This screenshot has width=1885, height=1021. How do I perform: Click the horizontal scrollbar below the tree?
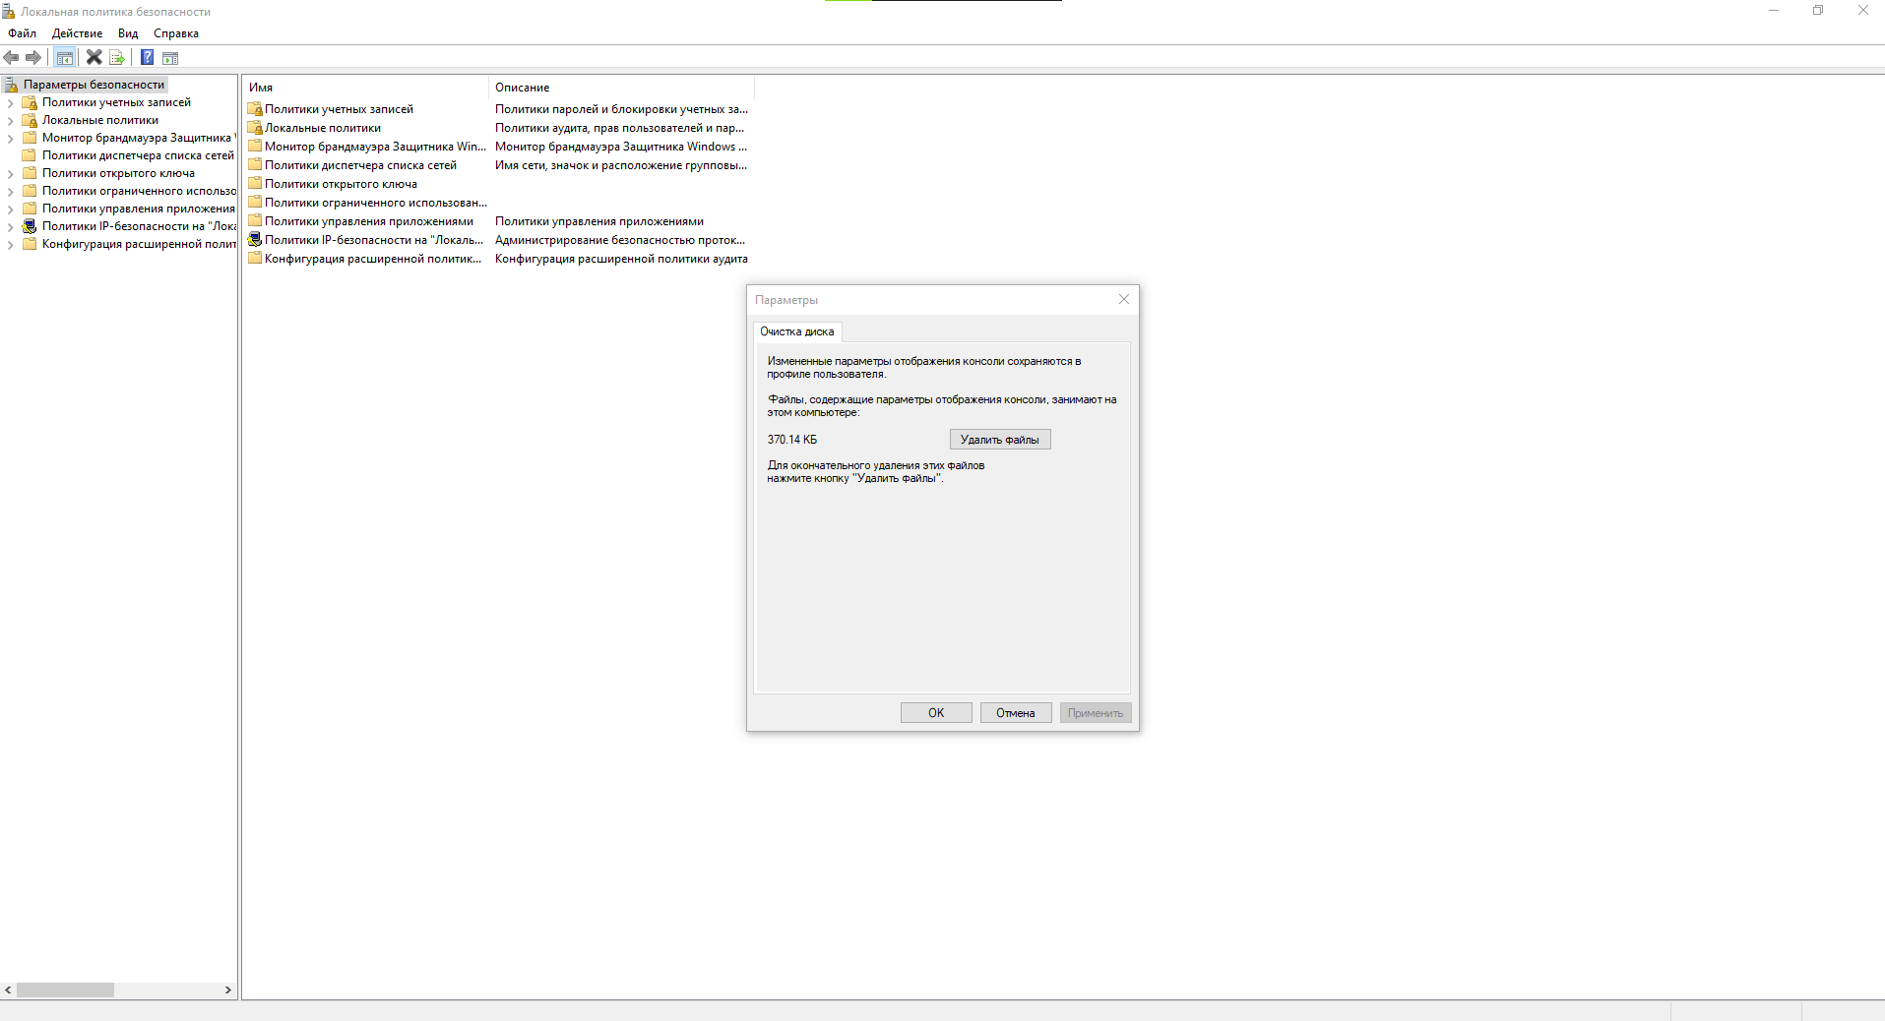(x=65, y=990)
